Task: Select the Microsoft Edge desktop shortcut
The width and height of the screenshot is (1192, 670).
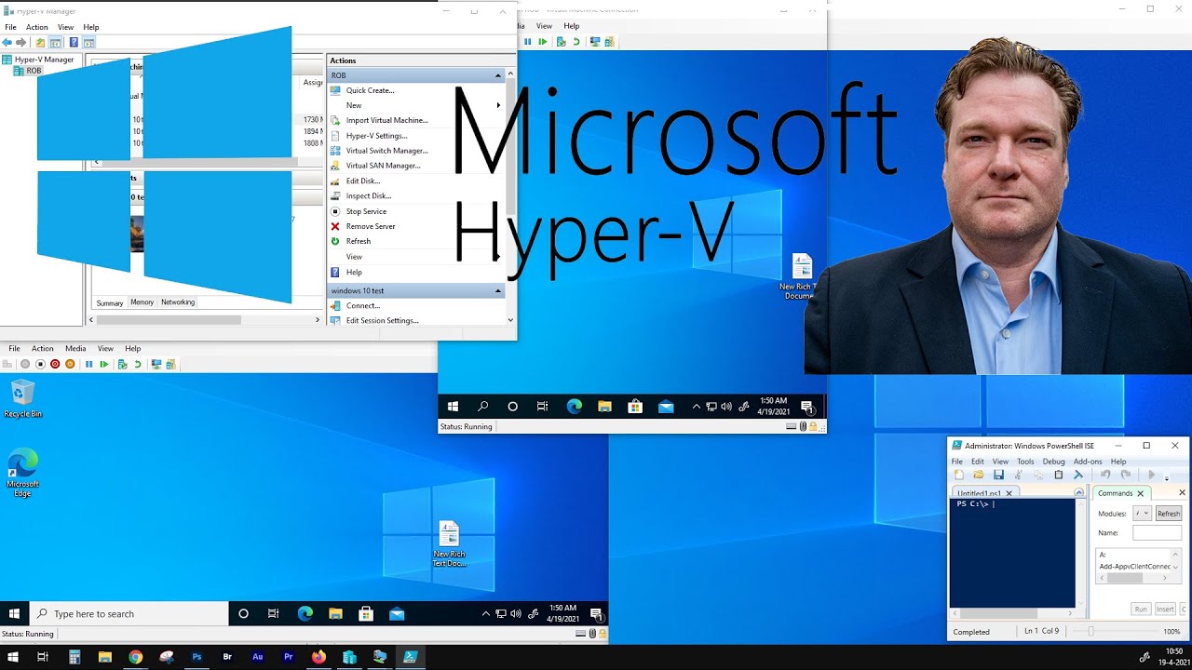Action: click(23, 473)
